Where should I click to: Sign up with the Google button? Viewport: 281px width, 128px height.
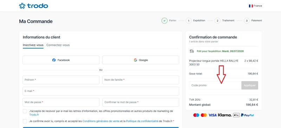140,60
